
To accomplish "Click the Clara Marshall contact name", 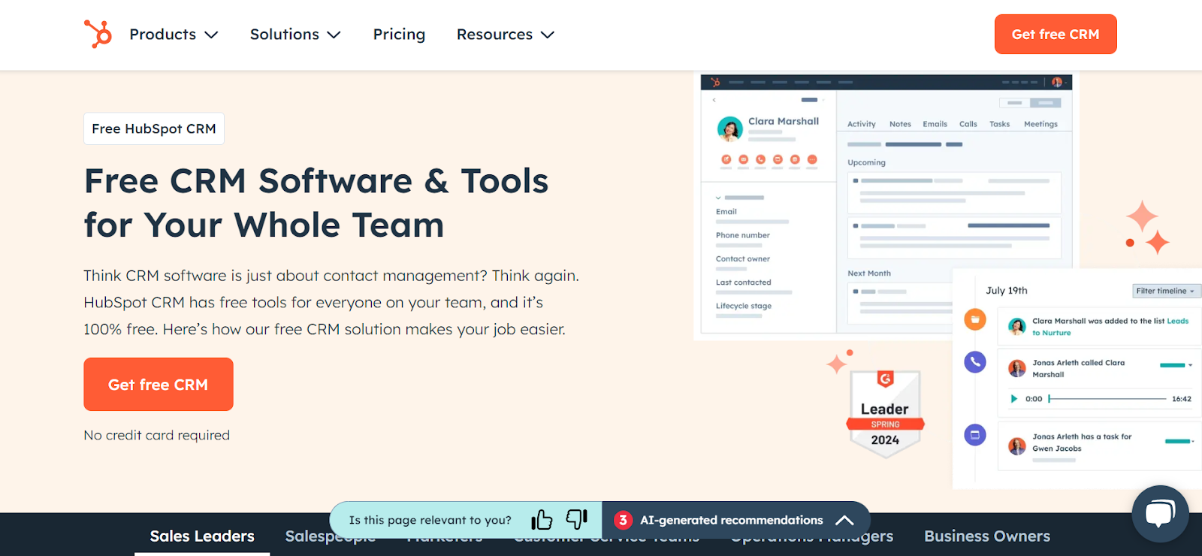I will pyautogui.click(x=784, y=121).
